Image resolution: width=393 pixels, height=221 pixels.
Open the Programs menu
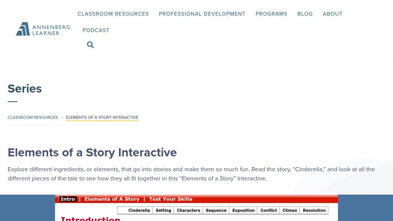coord(271,14)
